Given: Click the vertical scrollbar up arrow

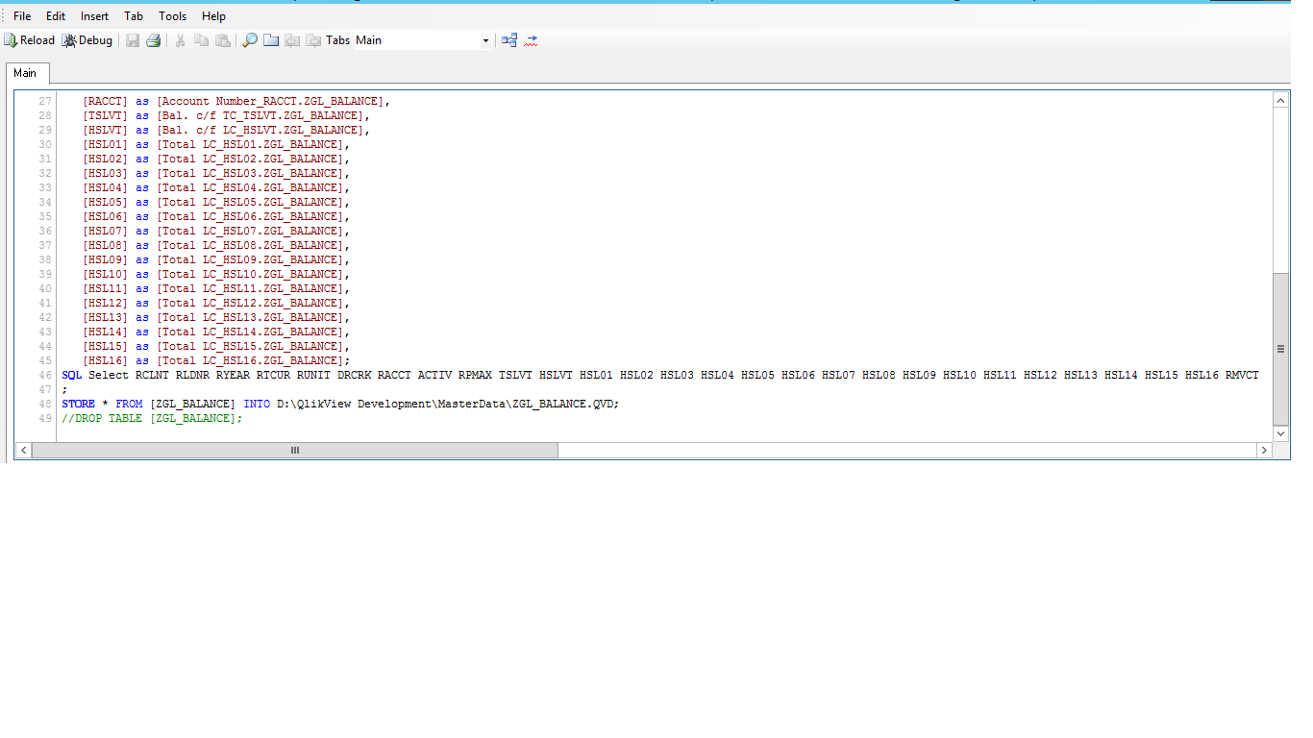Looking at the screenshot, I should (1280, 100).
